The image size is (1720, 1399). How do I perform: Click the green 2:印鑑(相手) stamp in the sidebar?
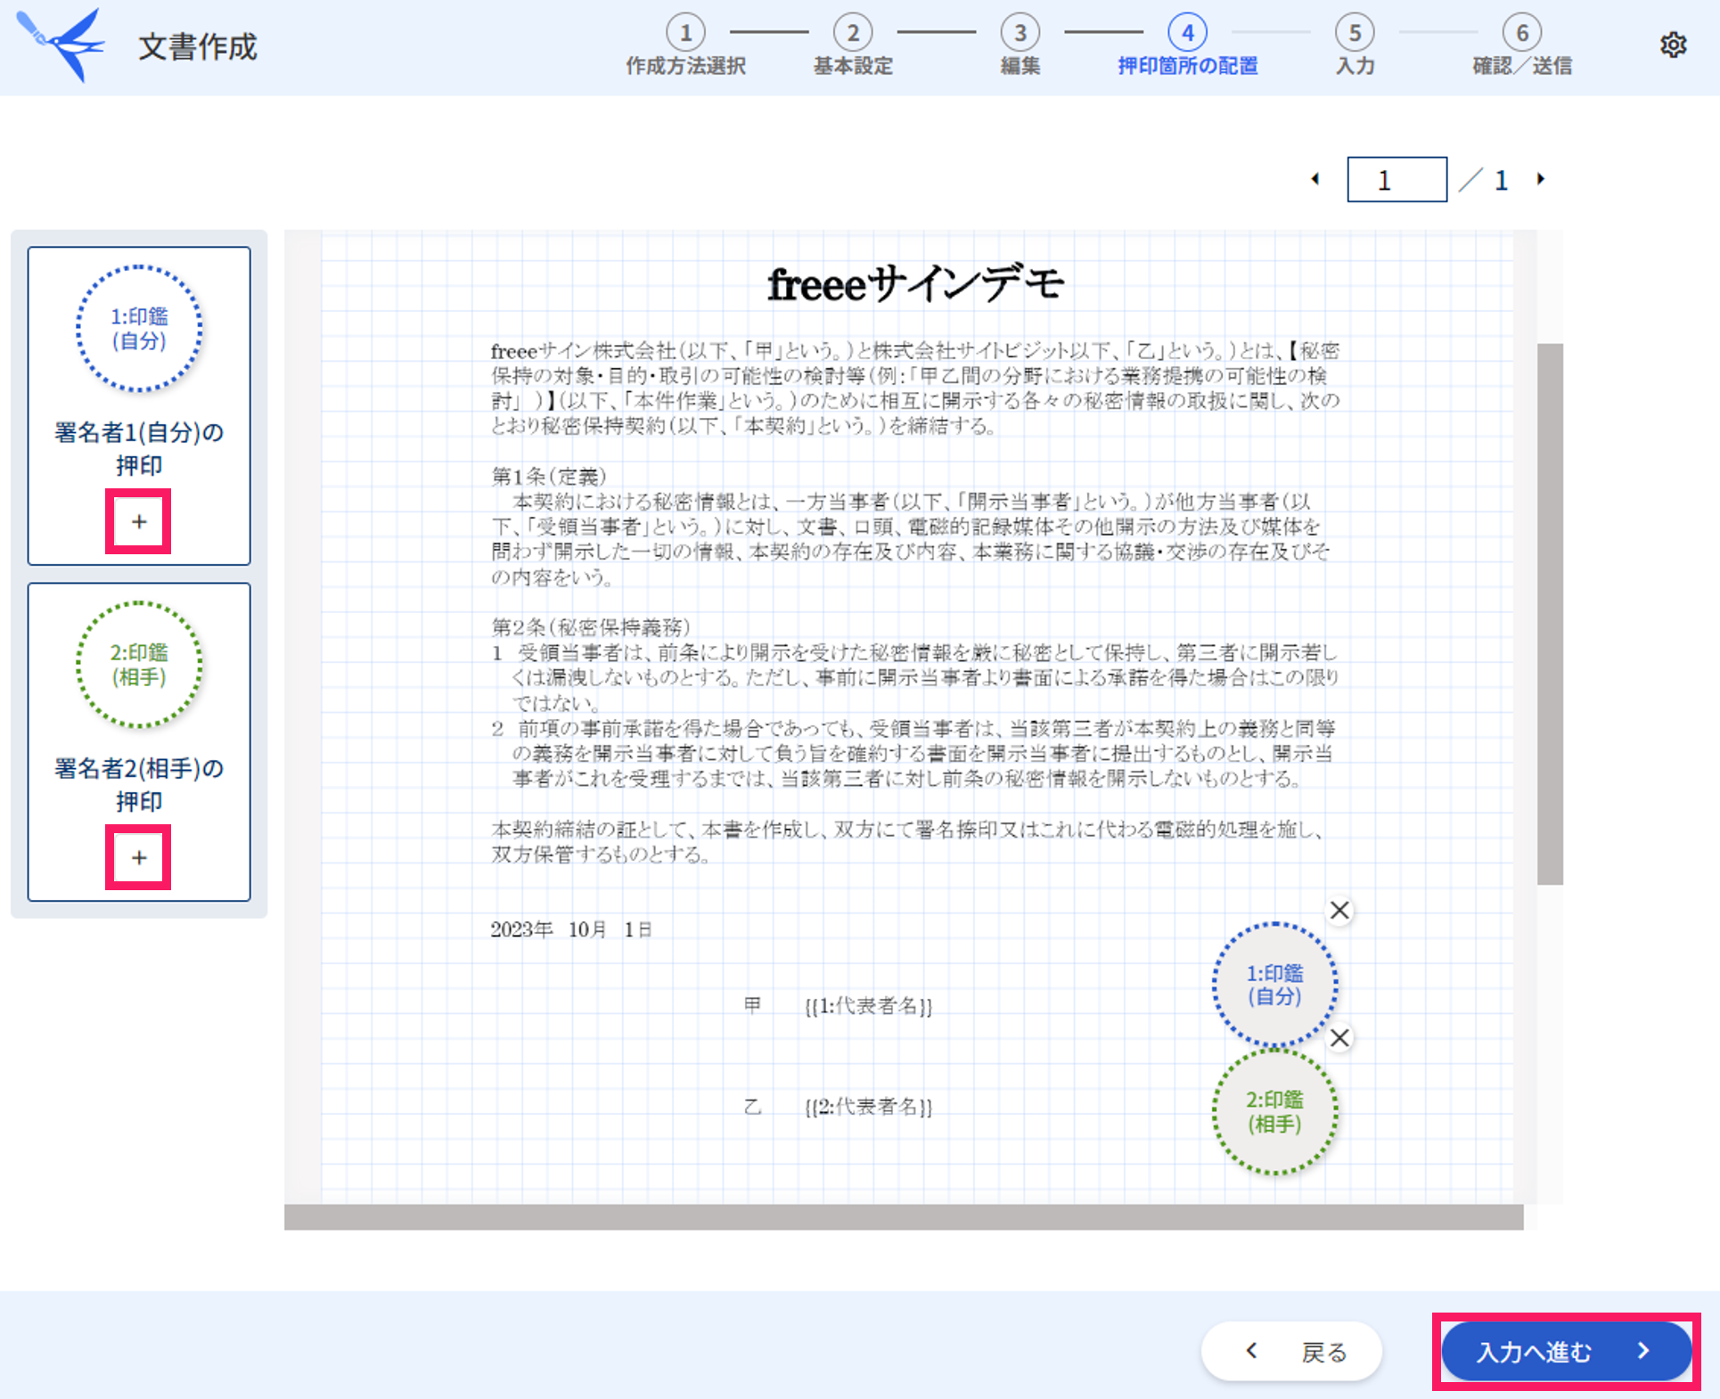pos(139,665)
